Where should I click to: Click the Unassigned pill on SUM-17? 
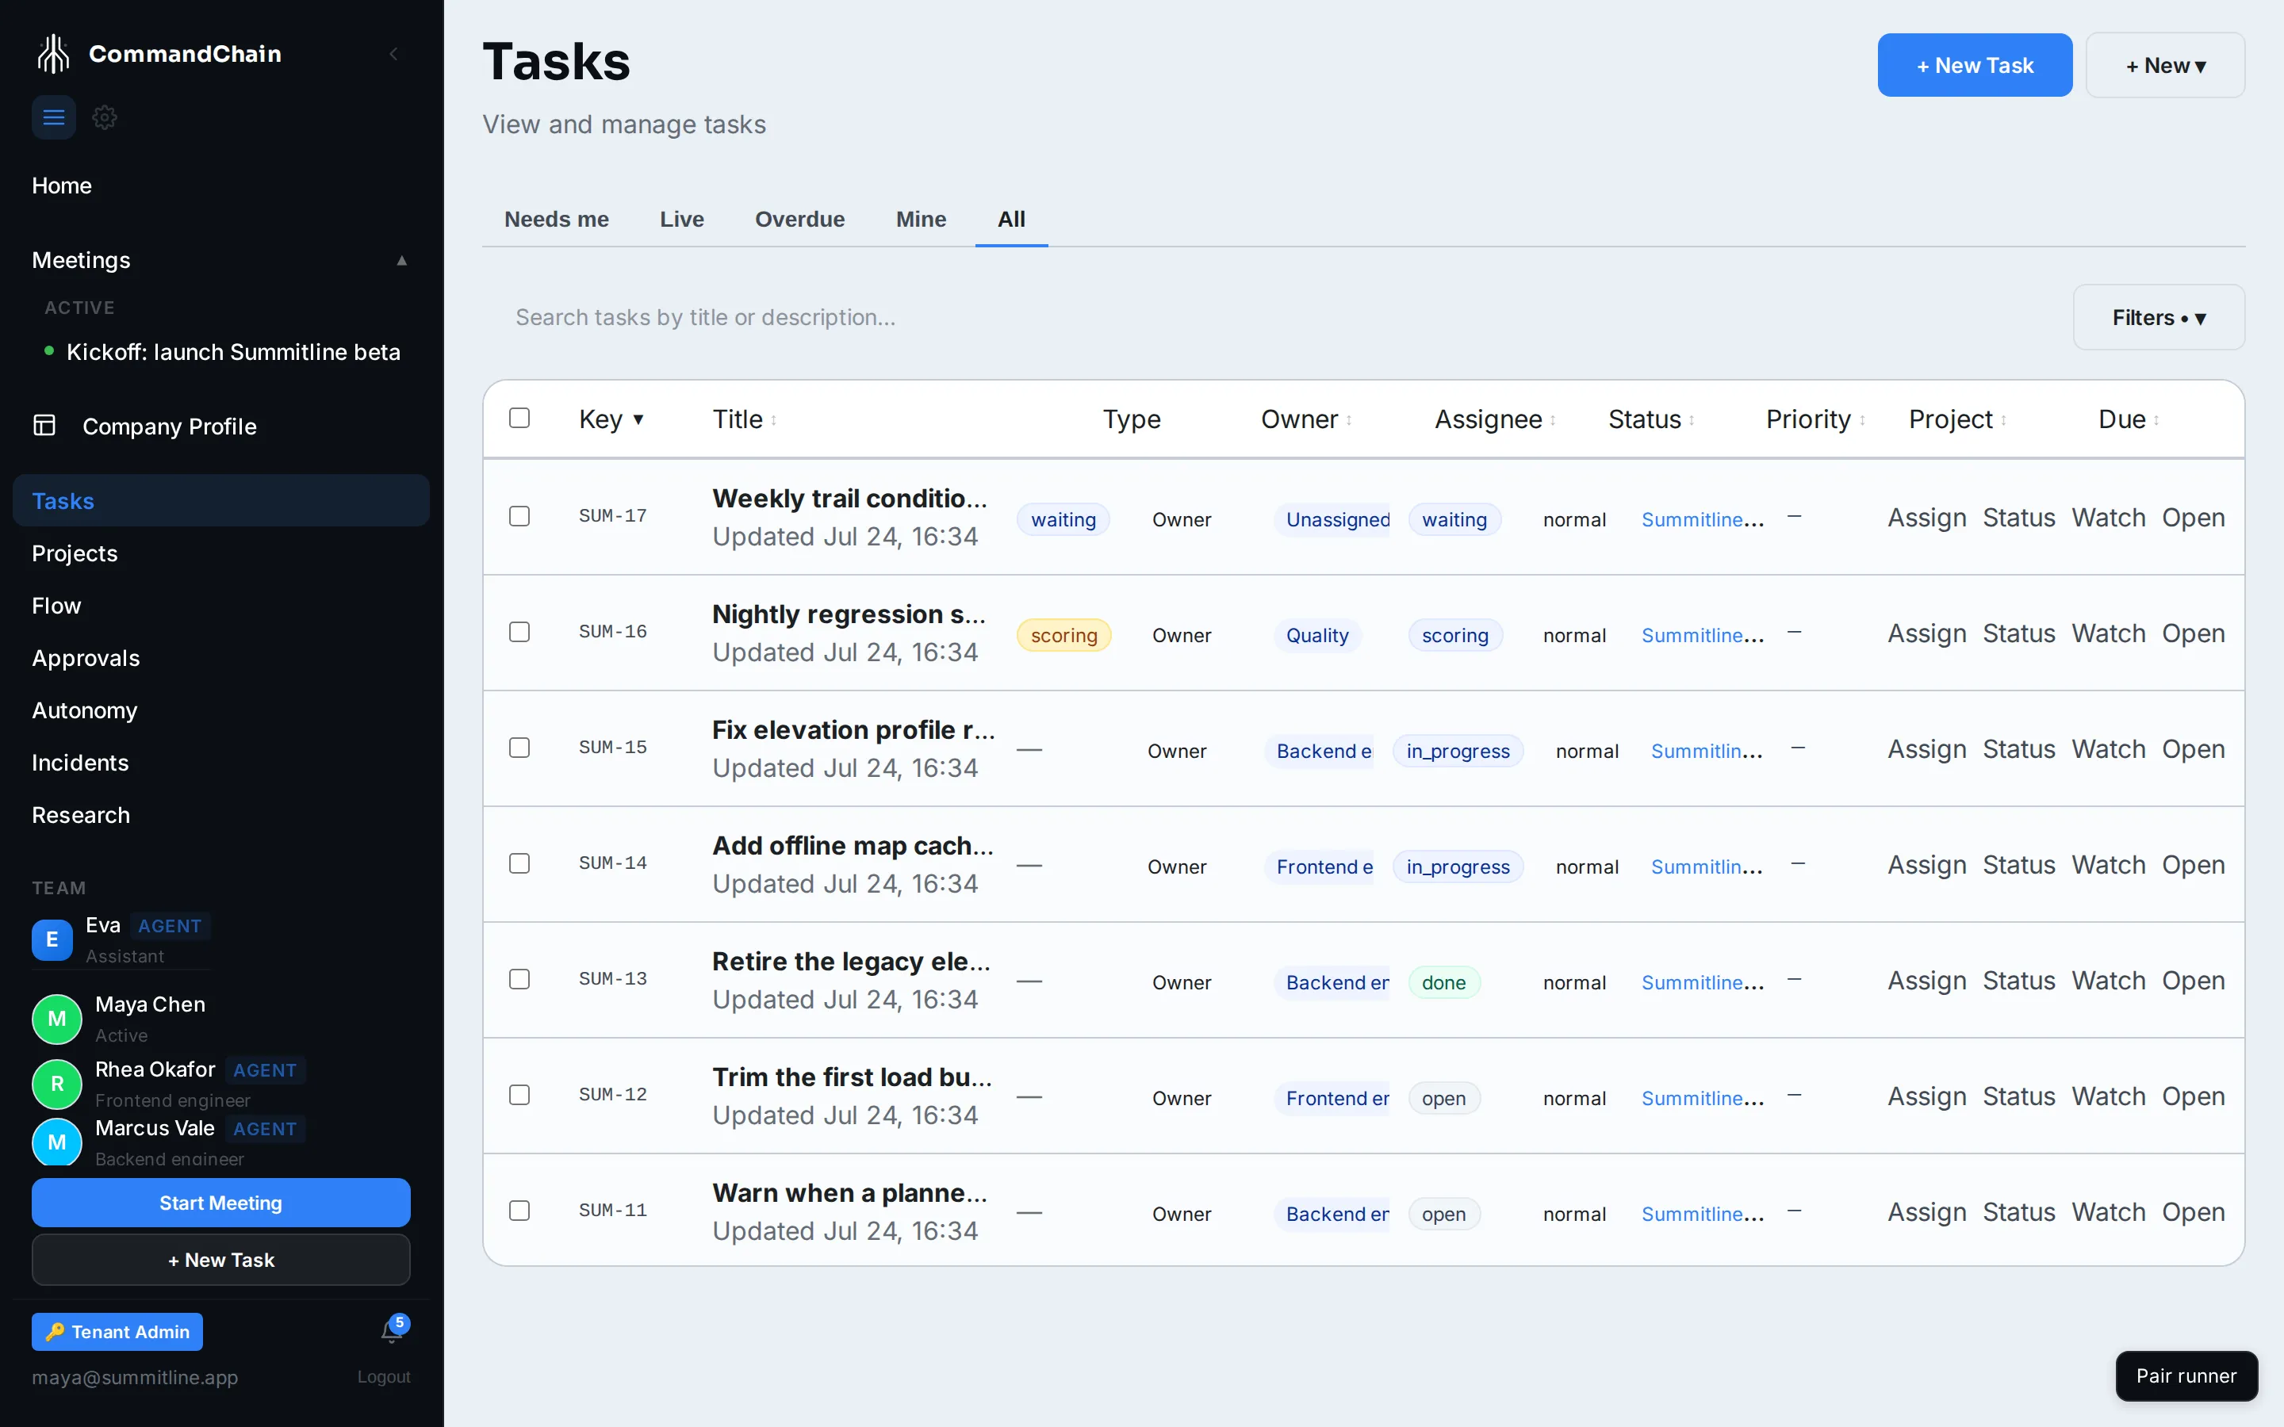click(1332, 519)
